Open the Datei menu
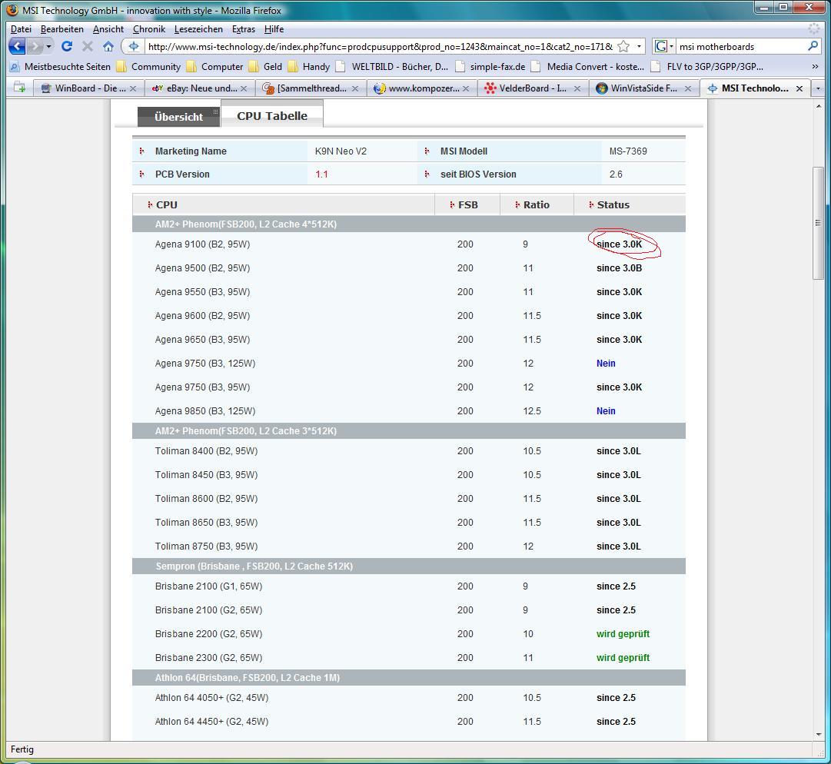This screenshot has height=764, width=831. pos(22,29)
